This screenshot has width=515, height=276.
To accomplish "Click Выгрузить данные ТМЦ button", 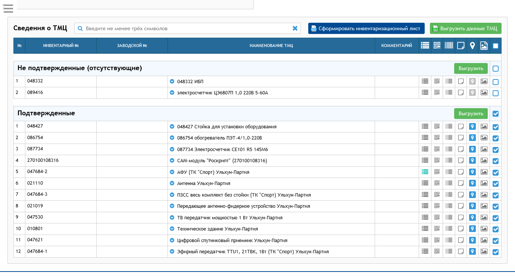I will coord(466,28).
